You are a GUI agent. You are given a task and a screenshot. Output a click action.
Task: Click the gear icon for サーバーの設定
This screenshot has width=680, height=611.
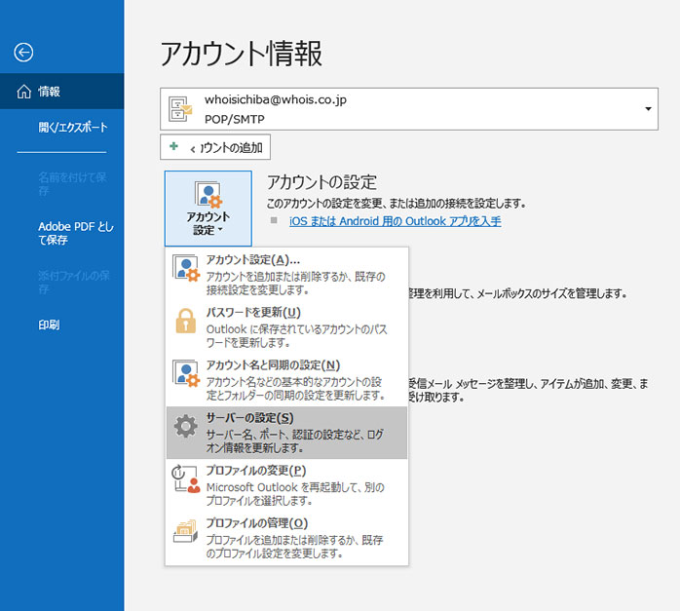point(185,426)
